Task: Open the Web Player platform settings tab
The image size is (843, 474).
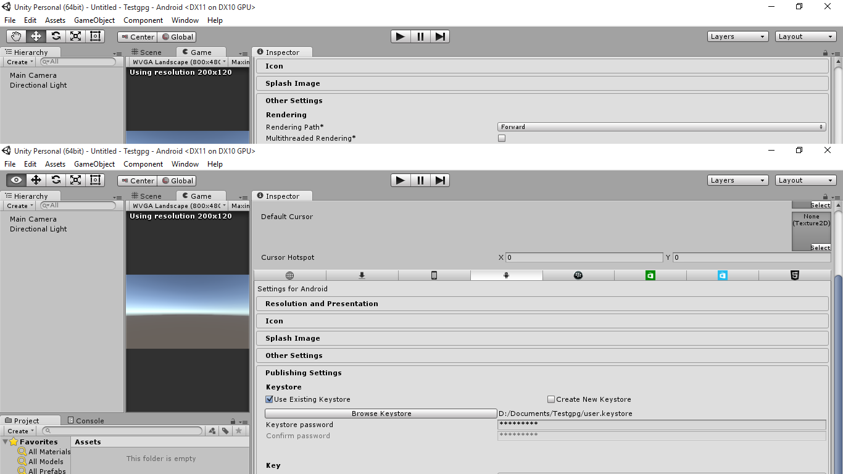Action: [290, 275]
